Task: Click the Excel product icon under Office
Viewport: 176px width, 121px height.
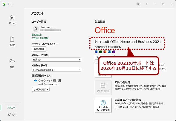Action: tap(101, 52)
